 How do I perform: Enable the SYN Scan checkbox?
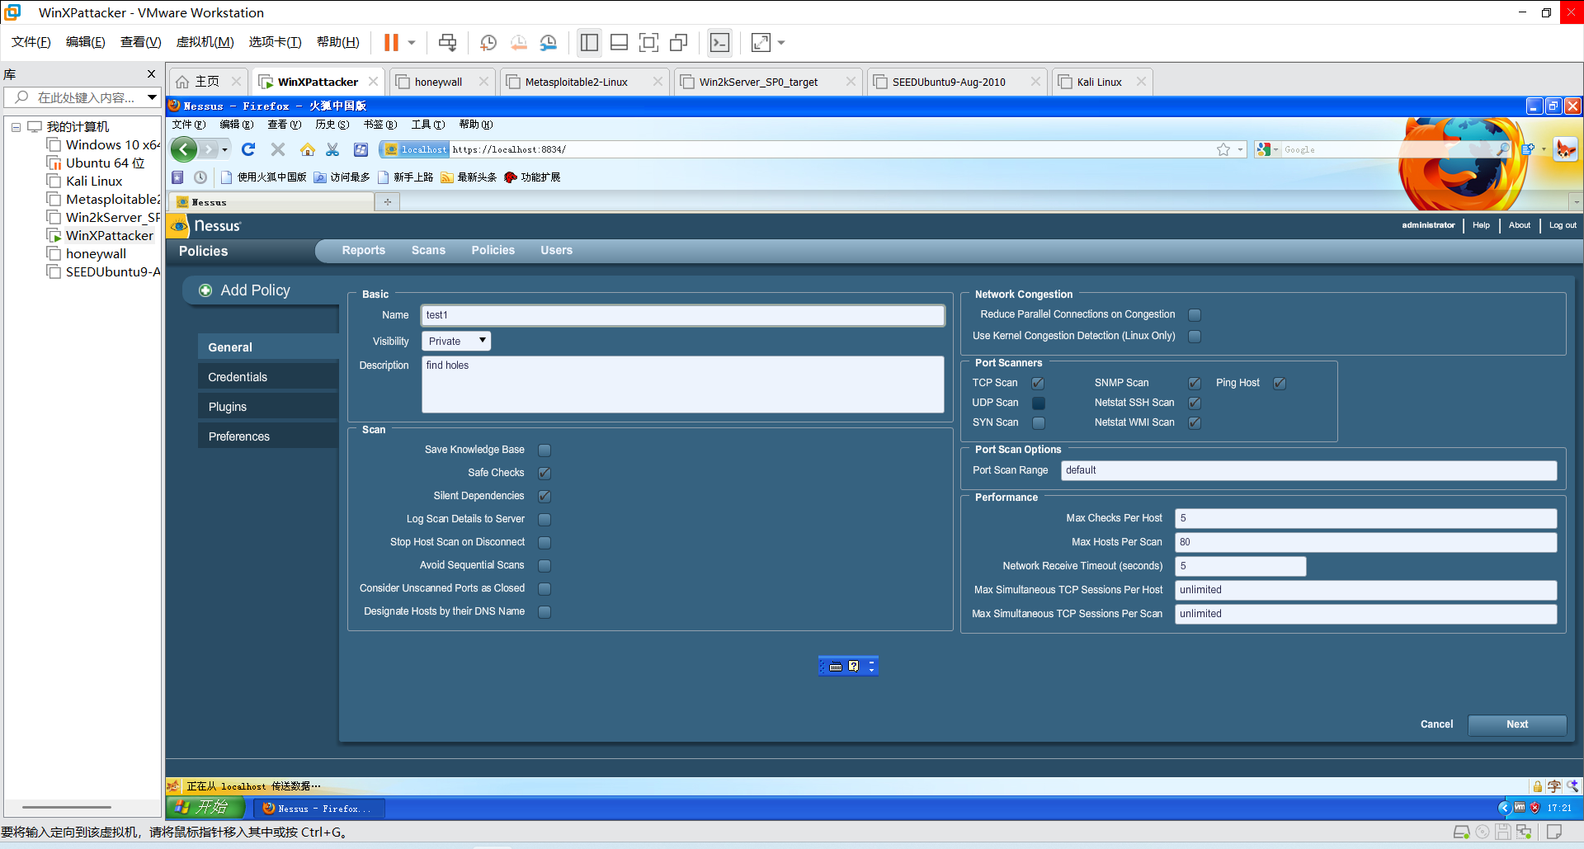[1039, 423]
